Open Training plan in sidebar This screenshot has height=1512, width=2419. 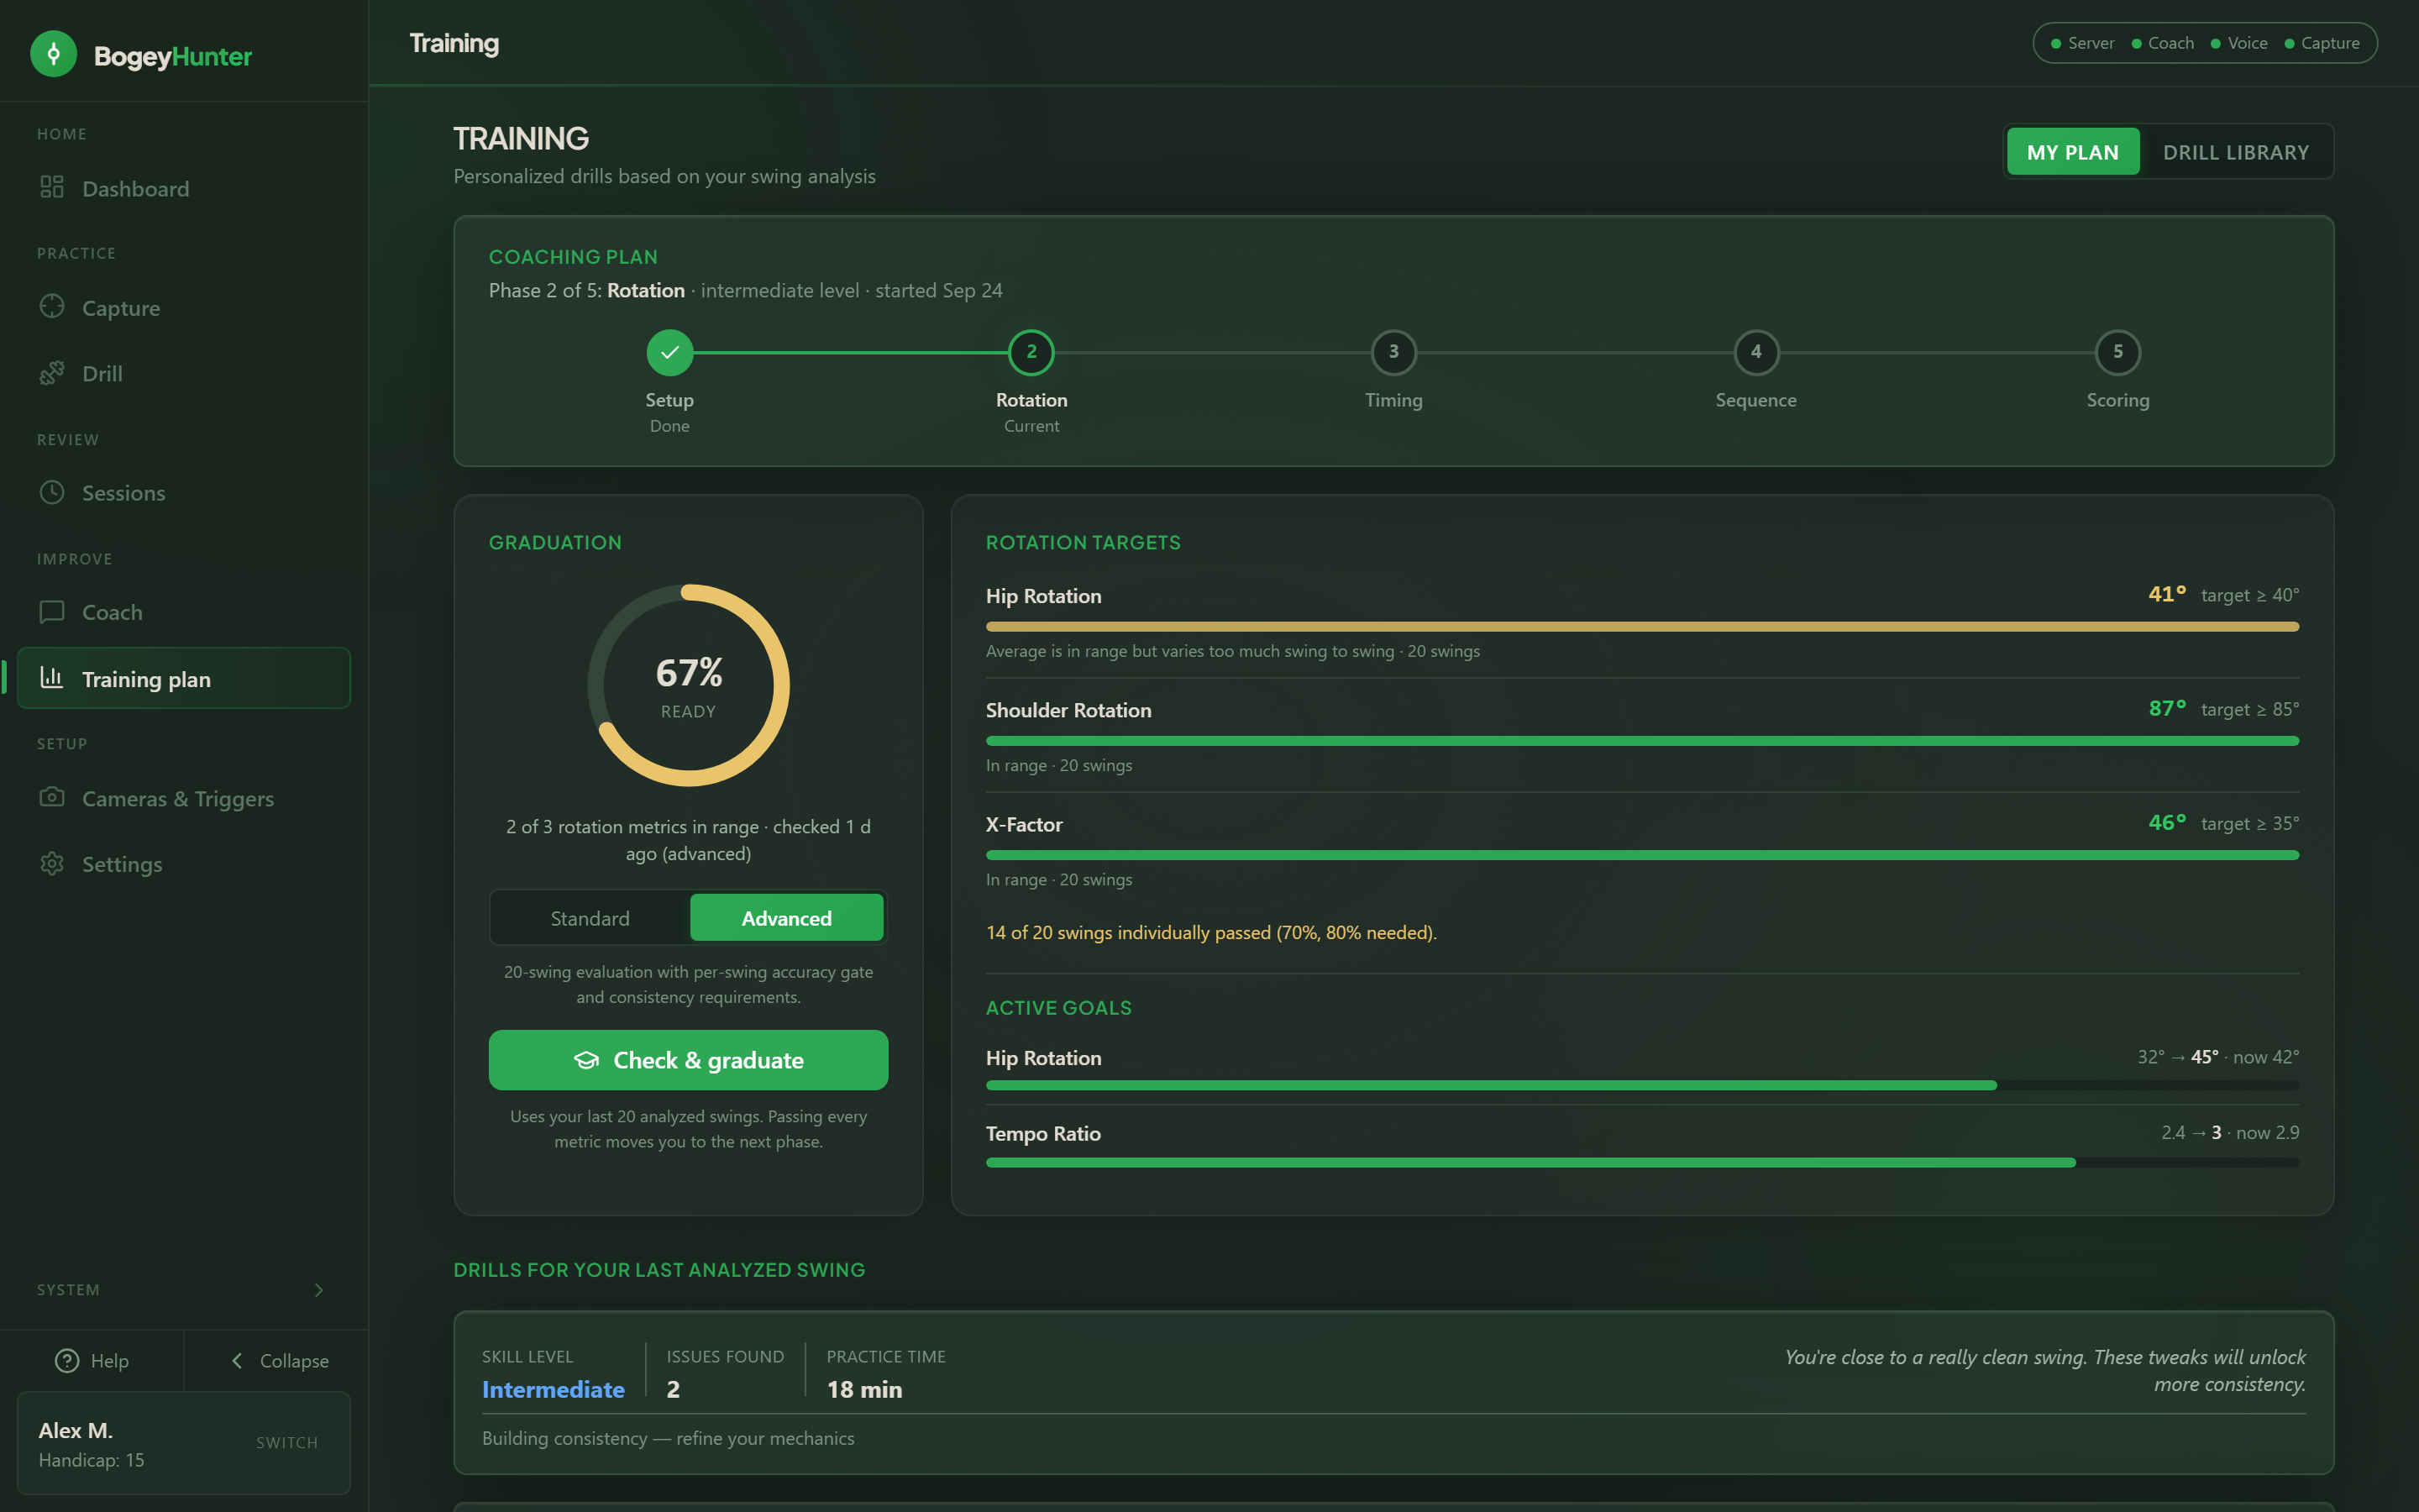[184, 678]
